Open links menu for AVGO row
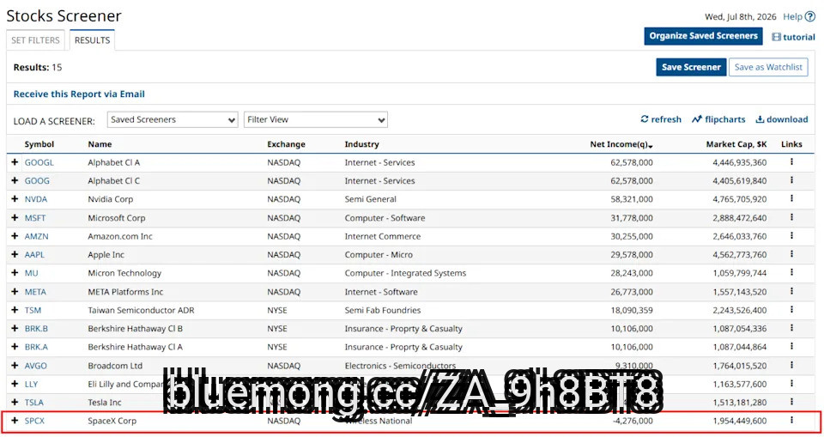 pos(791,366)
